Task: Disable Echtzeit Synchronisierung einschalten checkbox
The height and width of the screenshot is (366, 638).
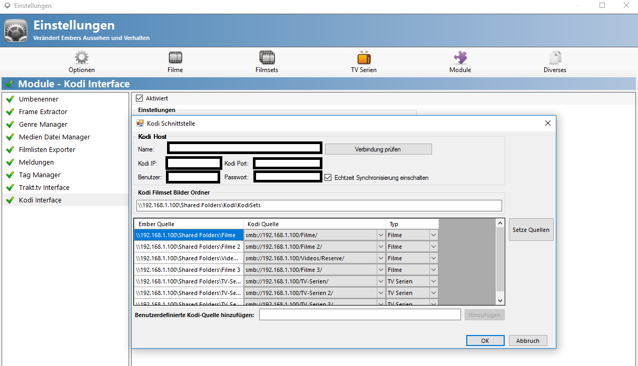Action: pos(328,177)
